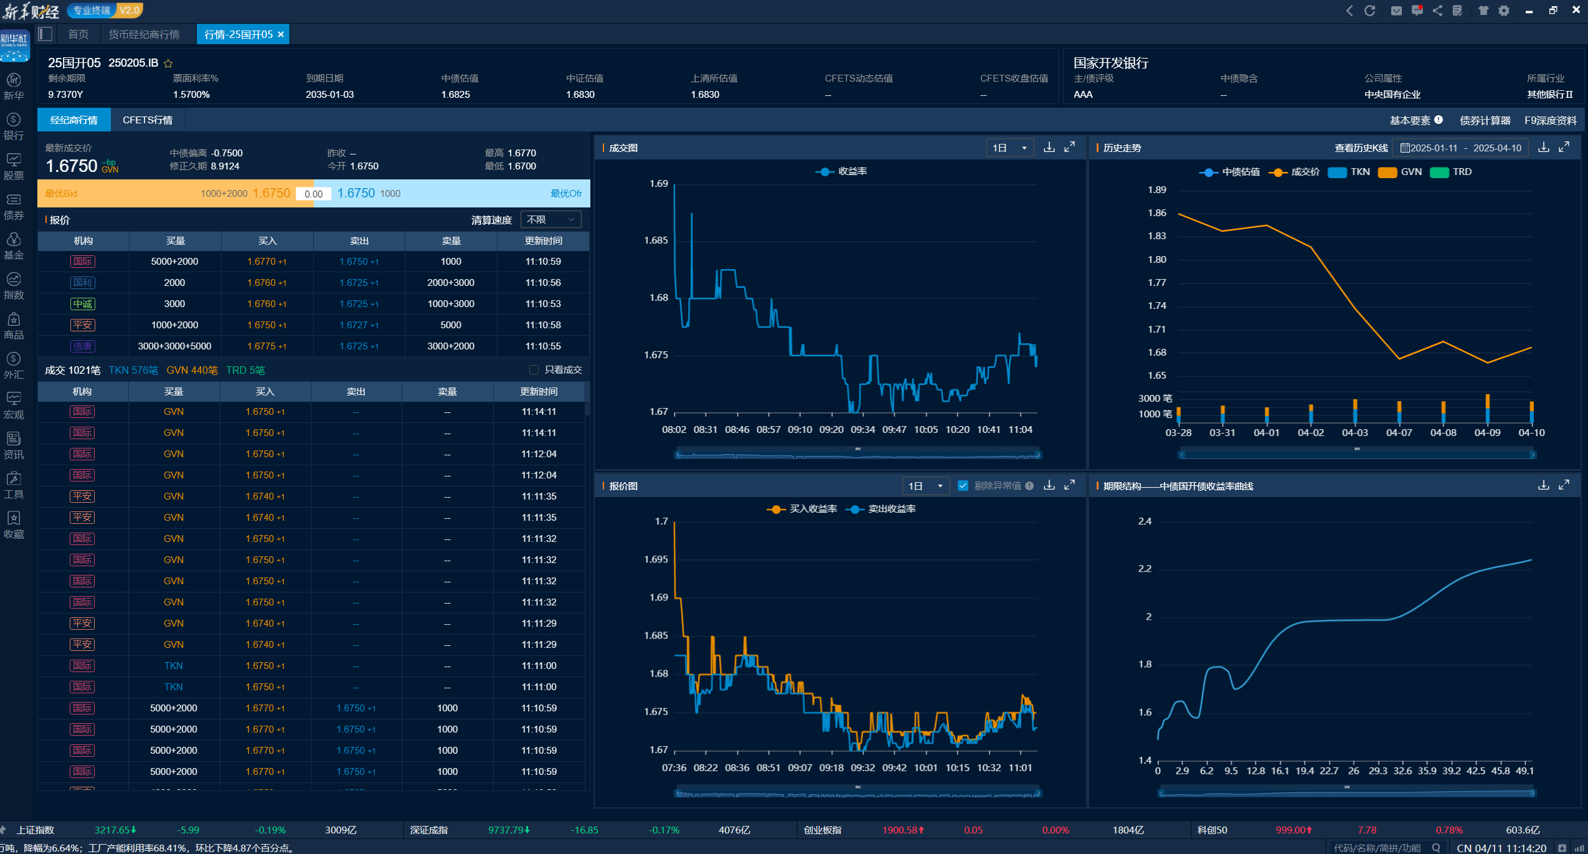This screenshot has width=1588, height=854.
Task: Click the refresh icon in title bar
Action: 1370,11
